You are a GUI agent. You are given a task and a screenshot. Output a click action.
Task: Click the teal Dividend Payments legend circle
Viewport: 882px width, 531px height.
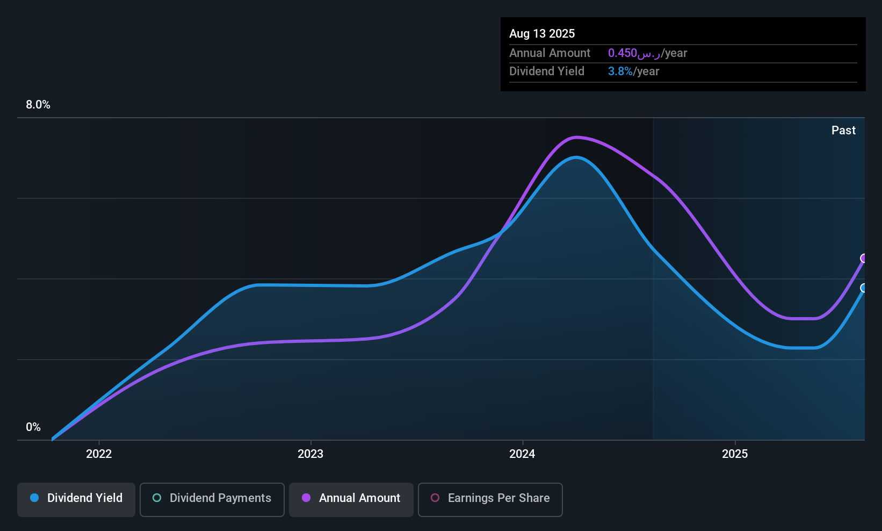[x=157, y=498]
